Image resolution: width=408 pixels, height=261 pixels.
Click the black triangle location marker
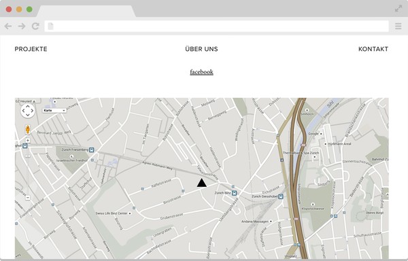click(x=202, y=183)
